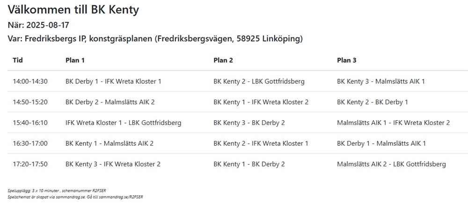Click the 'Välkommen till BK Kenty' heading
The image size is (468, 206).
click(73, 9)
